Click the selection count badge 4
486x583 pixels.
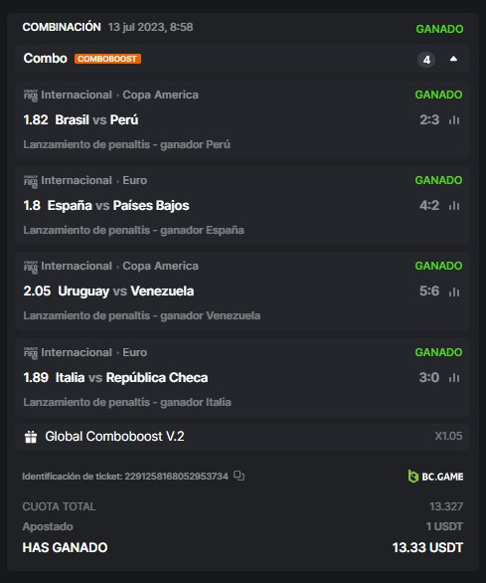426,60
